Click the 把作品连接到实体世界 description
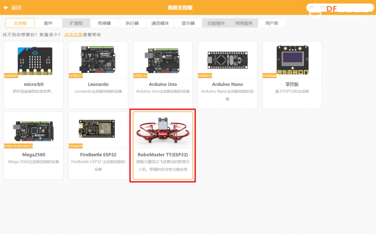Image resolution: width=376 pixels, height=234 pixels. pyautogui.click(x=33, y=92)
